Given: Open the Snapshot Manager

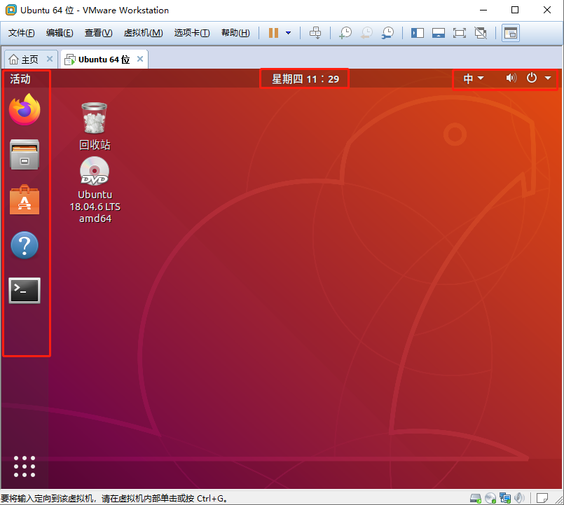Looking at the screenshot, I should (x=387, y=33).
